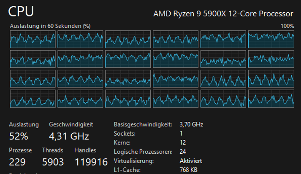301x174 pixels.
Task: Select the Prozesse count 229
Action: [x=17, y=162]
